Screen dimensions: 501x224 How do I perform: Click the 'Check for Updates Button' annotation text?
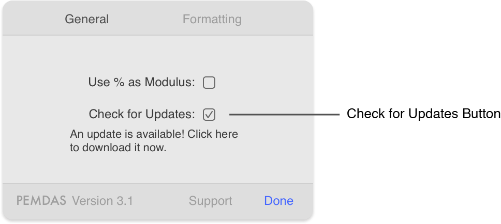coord(423,114)
